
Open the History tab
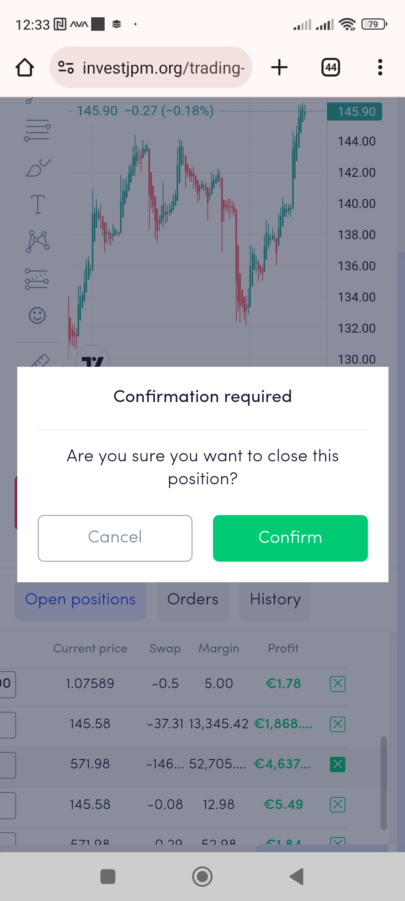pos(275,600)
